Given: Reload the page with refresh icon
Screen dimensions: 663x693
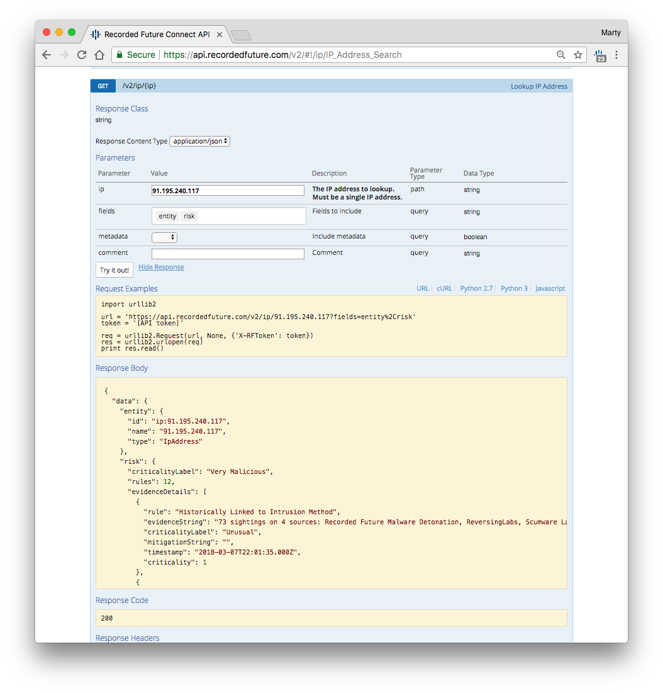Looking at the screenshot, I should coord(81,55).
